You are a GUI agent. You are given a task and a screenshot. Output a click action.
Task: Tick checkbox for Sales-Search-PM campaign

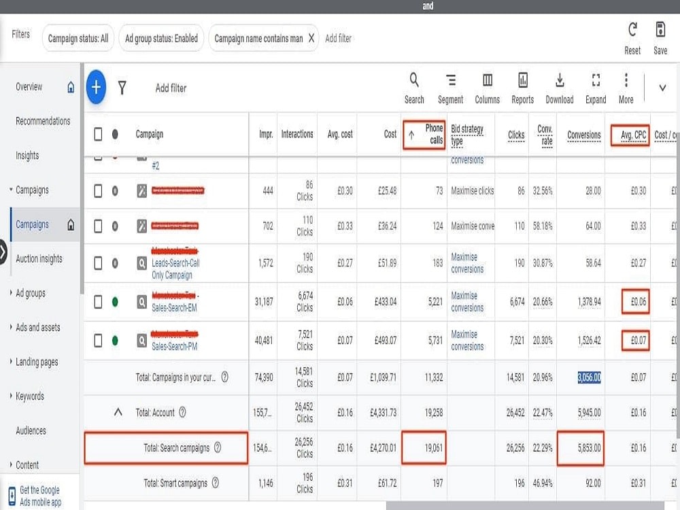coord(98,341)
